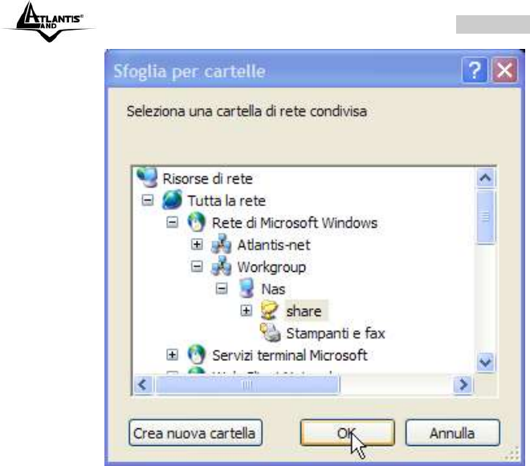Viewport: 530px width, 466px height.
Task: Click the share folder icon
Action: (269, 310)
